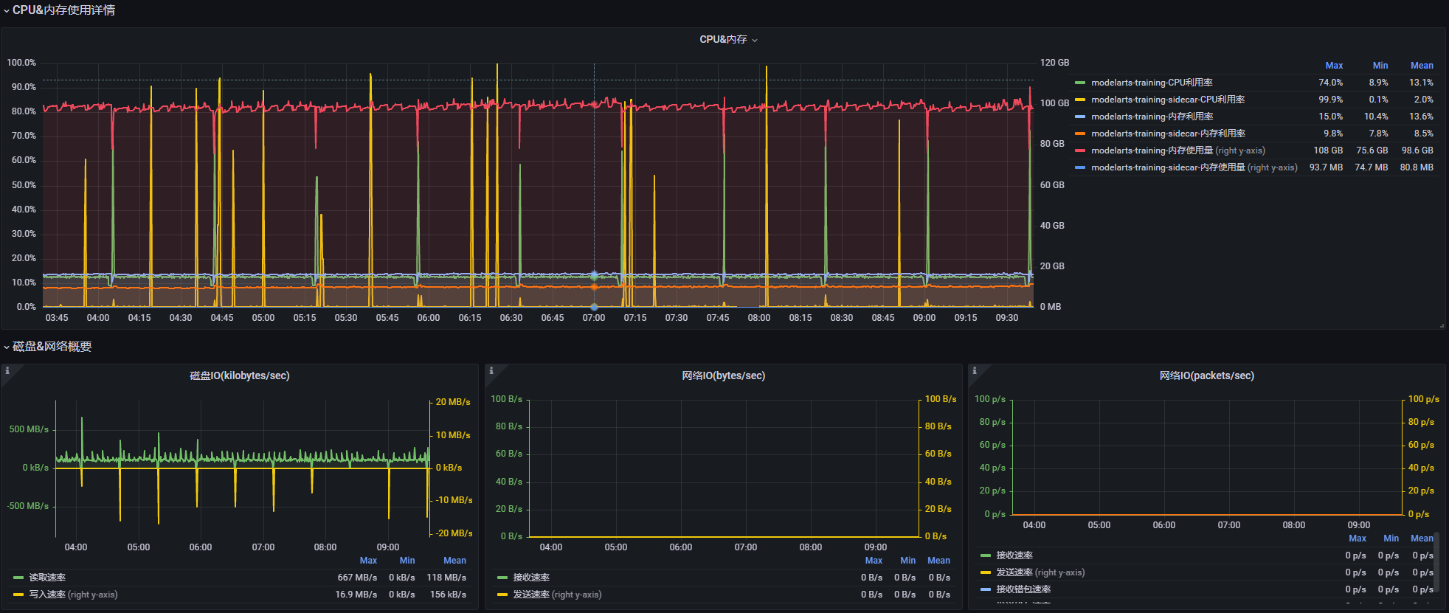
Task: Sort 网络IO(bytes/sec) legend by Min
Action: (x=907, y=561)
